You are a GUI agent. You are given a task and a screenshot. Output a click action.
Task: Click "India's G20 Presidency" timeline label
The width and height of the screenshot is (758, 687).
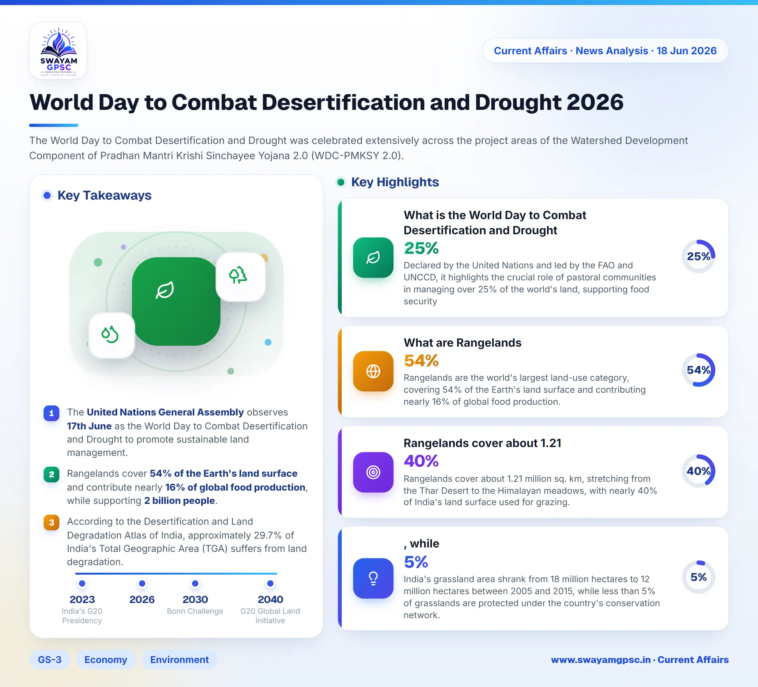[x=82, y=616]
